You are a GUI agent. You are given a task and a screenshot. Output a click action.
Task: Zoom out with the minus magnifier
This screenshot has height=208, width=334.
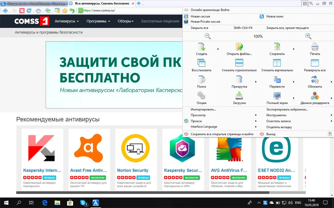point(208,36)
